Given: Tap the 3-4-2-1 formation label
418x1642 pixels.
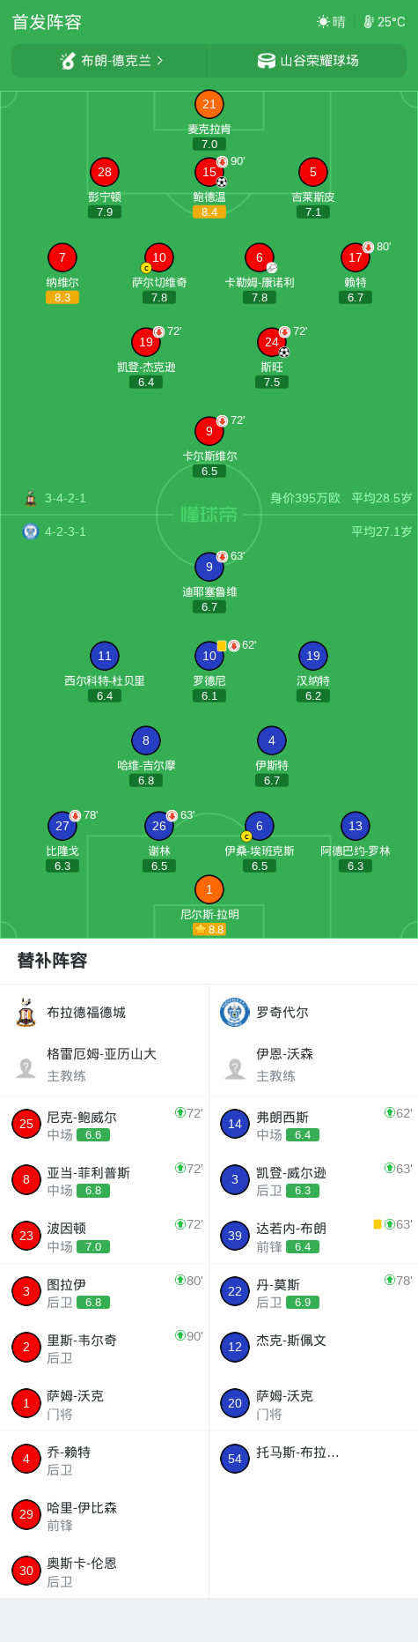Looking at the screenshot, I should pos(65,498).
